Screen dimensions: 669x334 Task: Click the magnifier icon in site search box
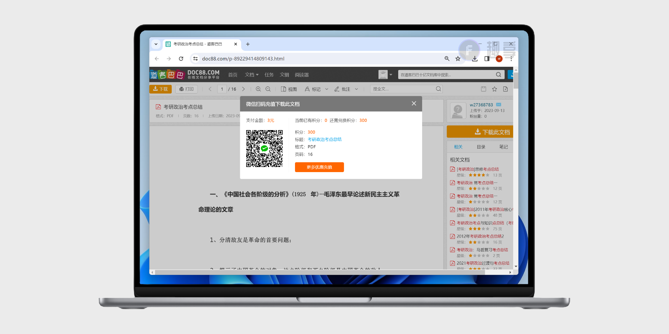[x=499, y=75]
